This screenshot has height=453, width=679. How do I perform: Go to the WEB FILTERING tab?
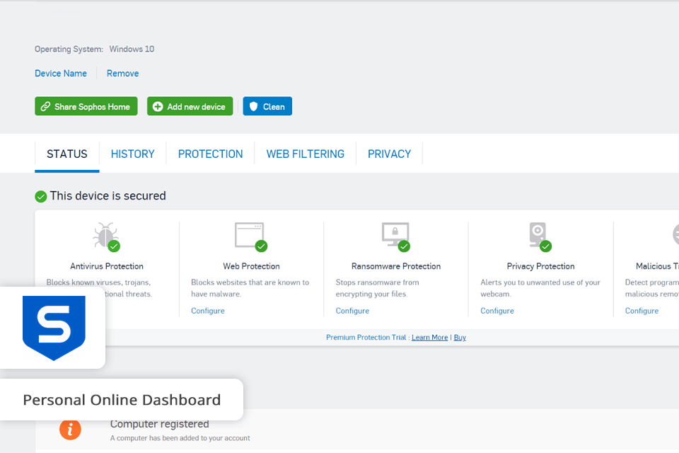click(x=306, y=154)
